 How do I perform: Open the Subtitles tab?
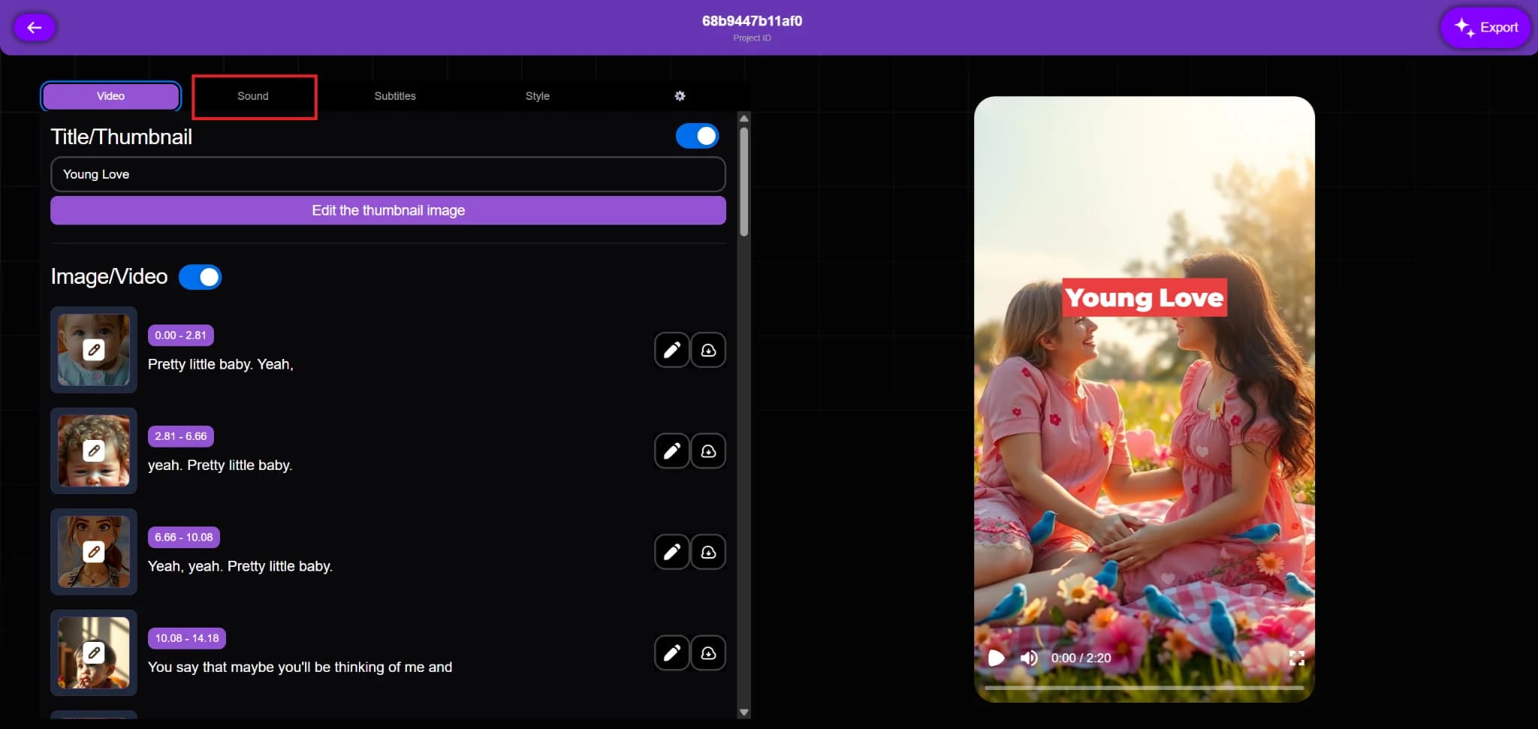394,96
